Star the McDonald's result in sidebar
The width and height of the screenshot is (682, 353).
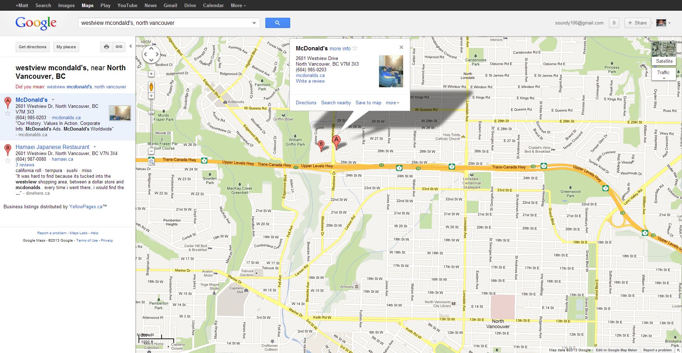click(8, 114)
